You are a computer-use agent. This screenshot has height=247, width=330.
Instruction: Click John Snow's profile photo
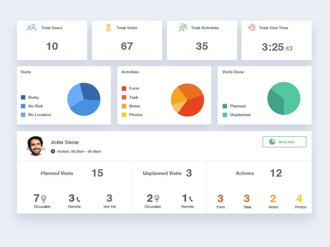click(x=35, y=146)
